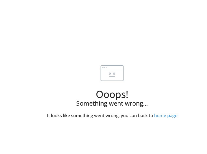The width and height of the screenshot is (207, 154).
Task: Click the broken browser window error icon
Action: [x=112, y=73]
